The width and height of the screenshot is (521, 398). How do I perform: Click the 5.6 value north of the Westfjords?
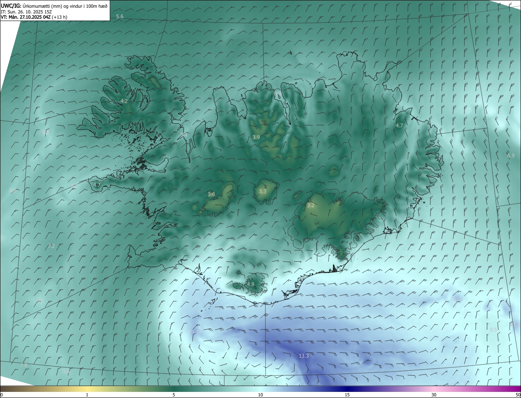(x=120, y=16)
